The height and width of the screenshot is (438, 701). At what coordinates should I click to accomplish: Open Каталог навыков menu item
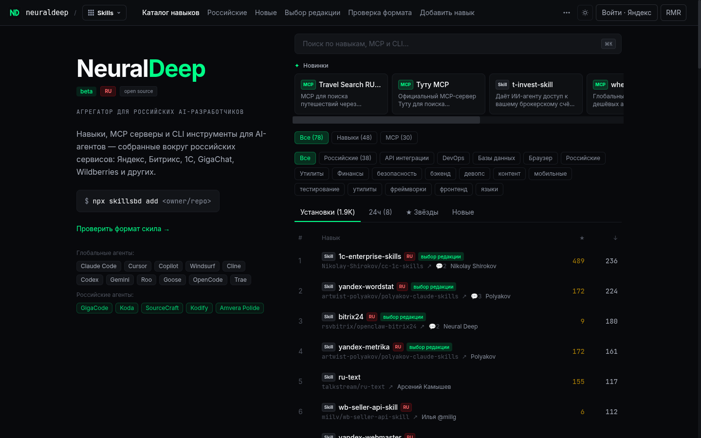point(171,13)
